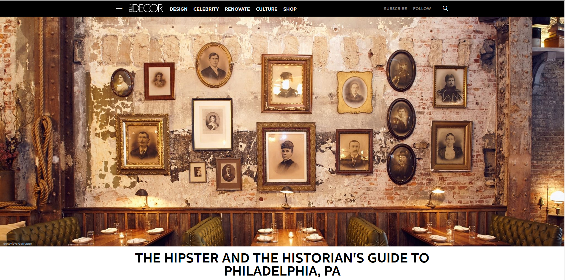This screenshot has height=280, width=565.
Task: Click the Genevieve Garruppo photo credit
Action: pos(17,243)
